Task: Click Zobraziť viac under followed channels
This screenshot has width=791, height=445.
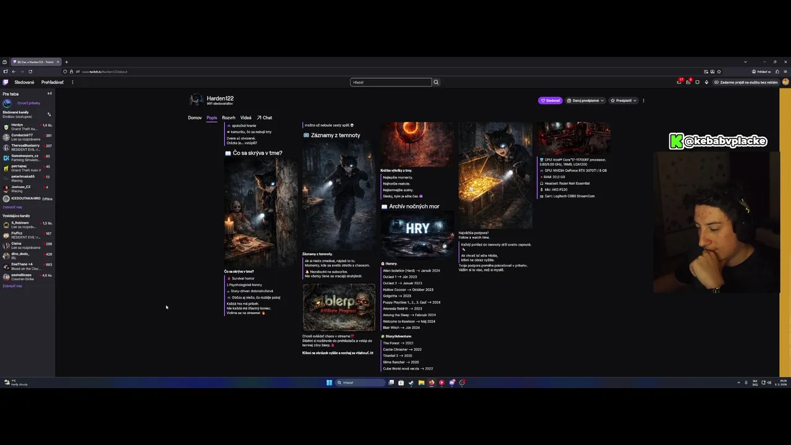Action: pyautogui.click(x=12, y=207)
